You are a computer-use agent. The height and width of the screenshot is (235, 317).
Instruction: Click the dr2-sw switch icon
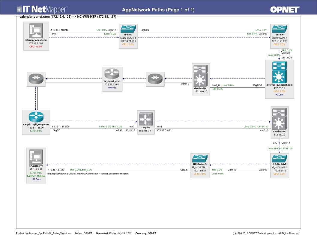pos(128,29)
